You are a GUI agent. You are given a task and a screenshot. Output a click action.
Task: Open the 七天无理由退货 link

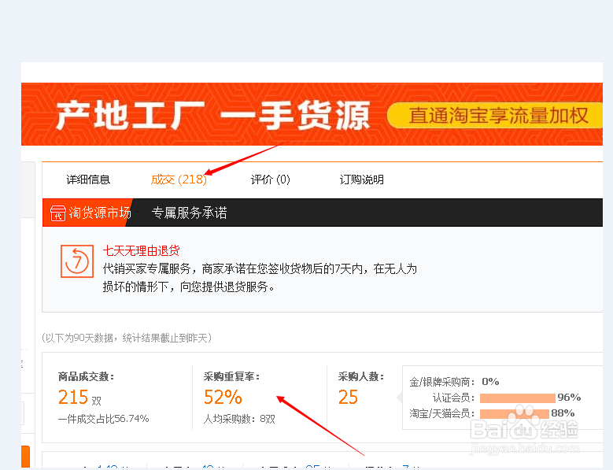pyautogui.click(x=141, y=250)
